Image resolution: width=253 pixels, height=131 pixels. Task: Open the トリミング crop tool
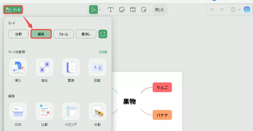[x=71, y=115]
